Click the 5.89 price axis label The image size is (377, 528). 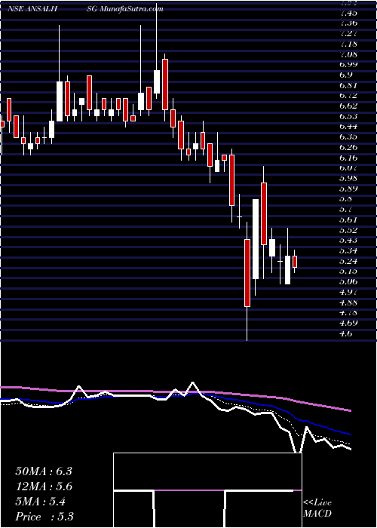(348, 189)
